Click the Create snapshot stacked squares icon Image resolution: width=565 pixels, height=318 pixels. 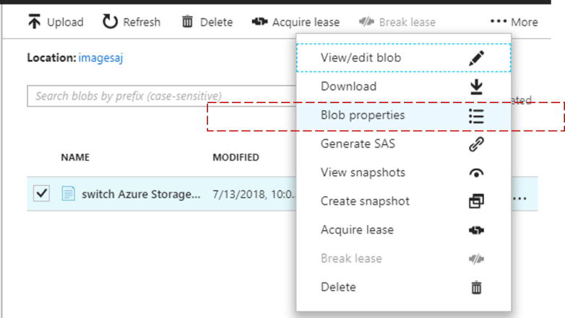[x=476, y=201]
